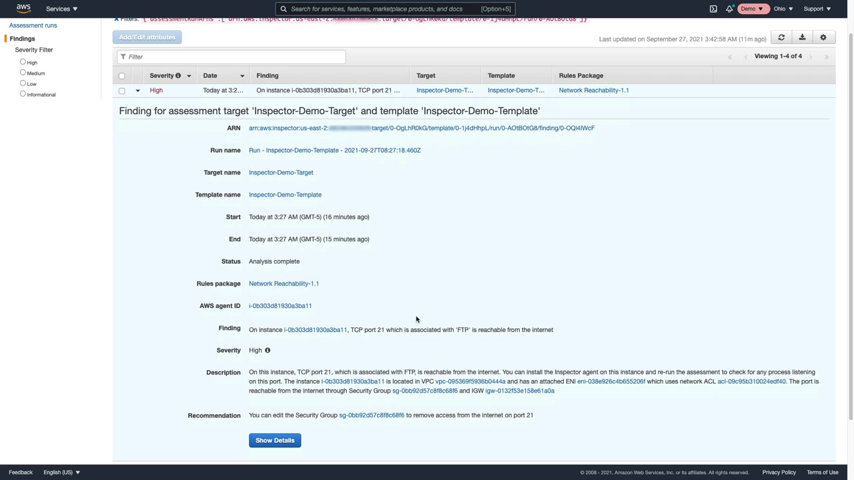This screenshot has width=854, height=480.
Task: Tick the select-all findings header checkbox
Action: coord(121,76)
